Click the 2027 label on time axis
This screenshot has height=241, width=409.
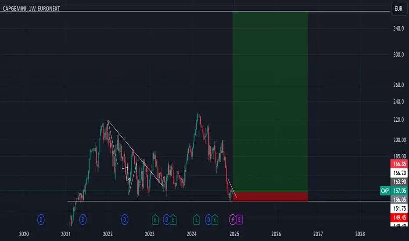pos(318,234)
